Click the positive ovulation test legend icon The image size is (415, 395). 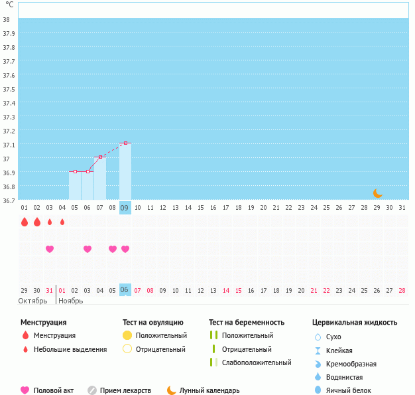tap(127, 335)
